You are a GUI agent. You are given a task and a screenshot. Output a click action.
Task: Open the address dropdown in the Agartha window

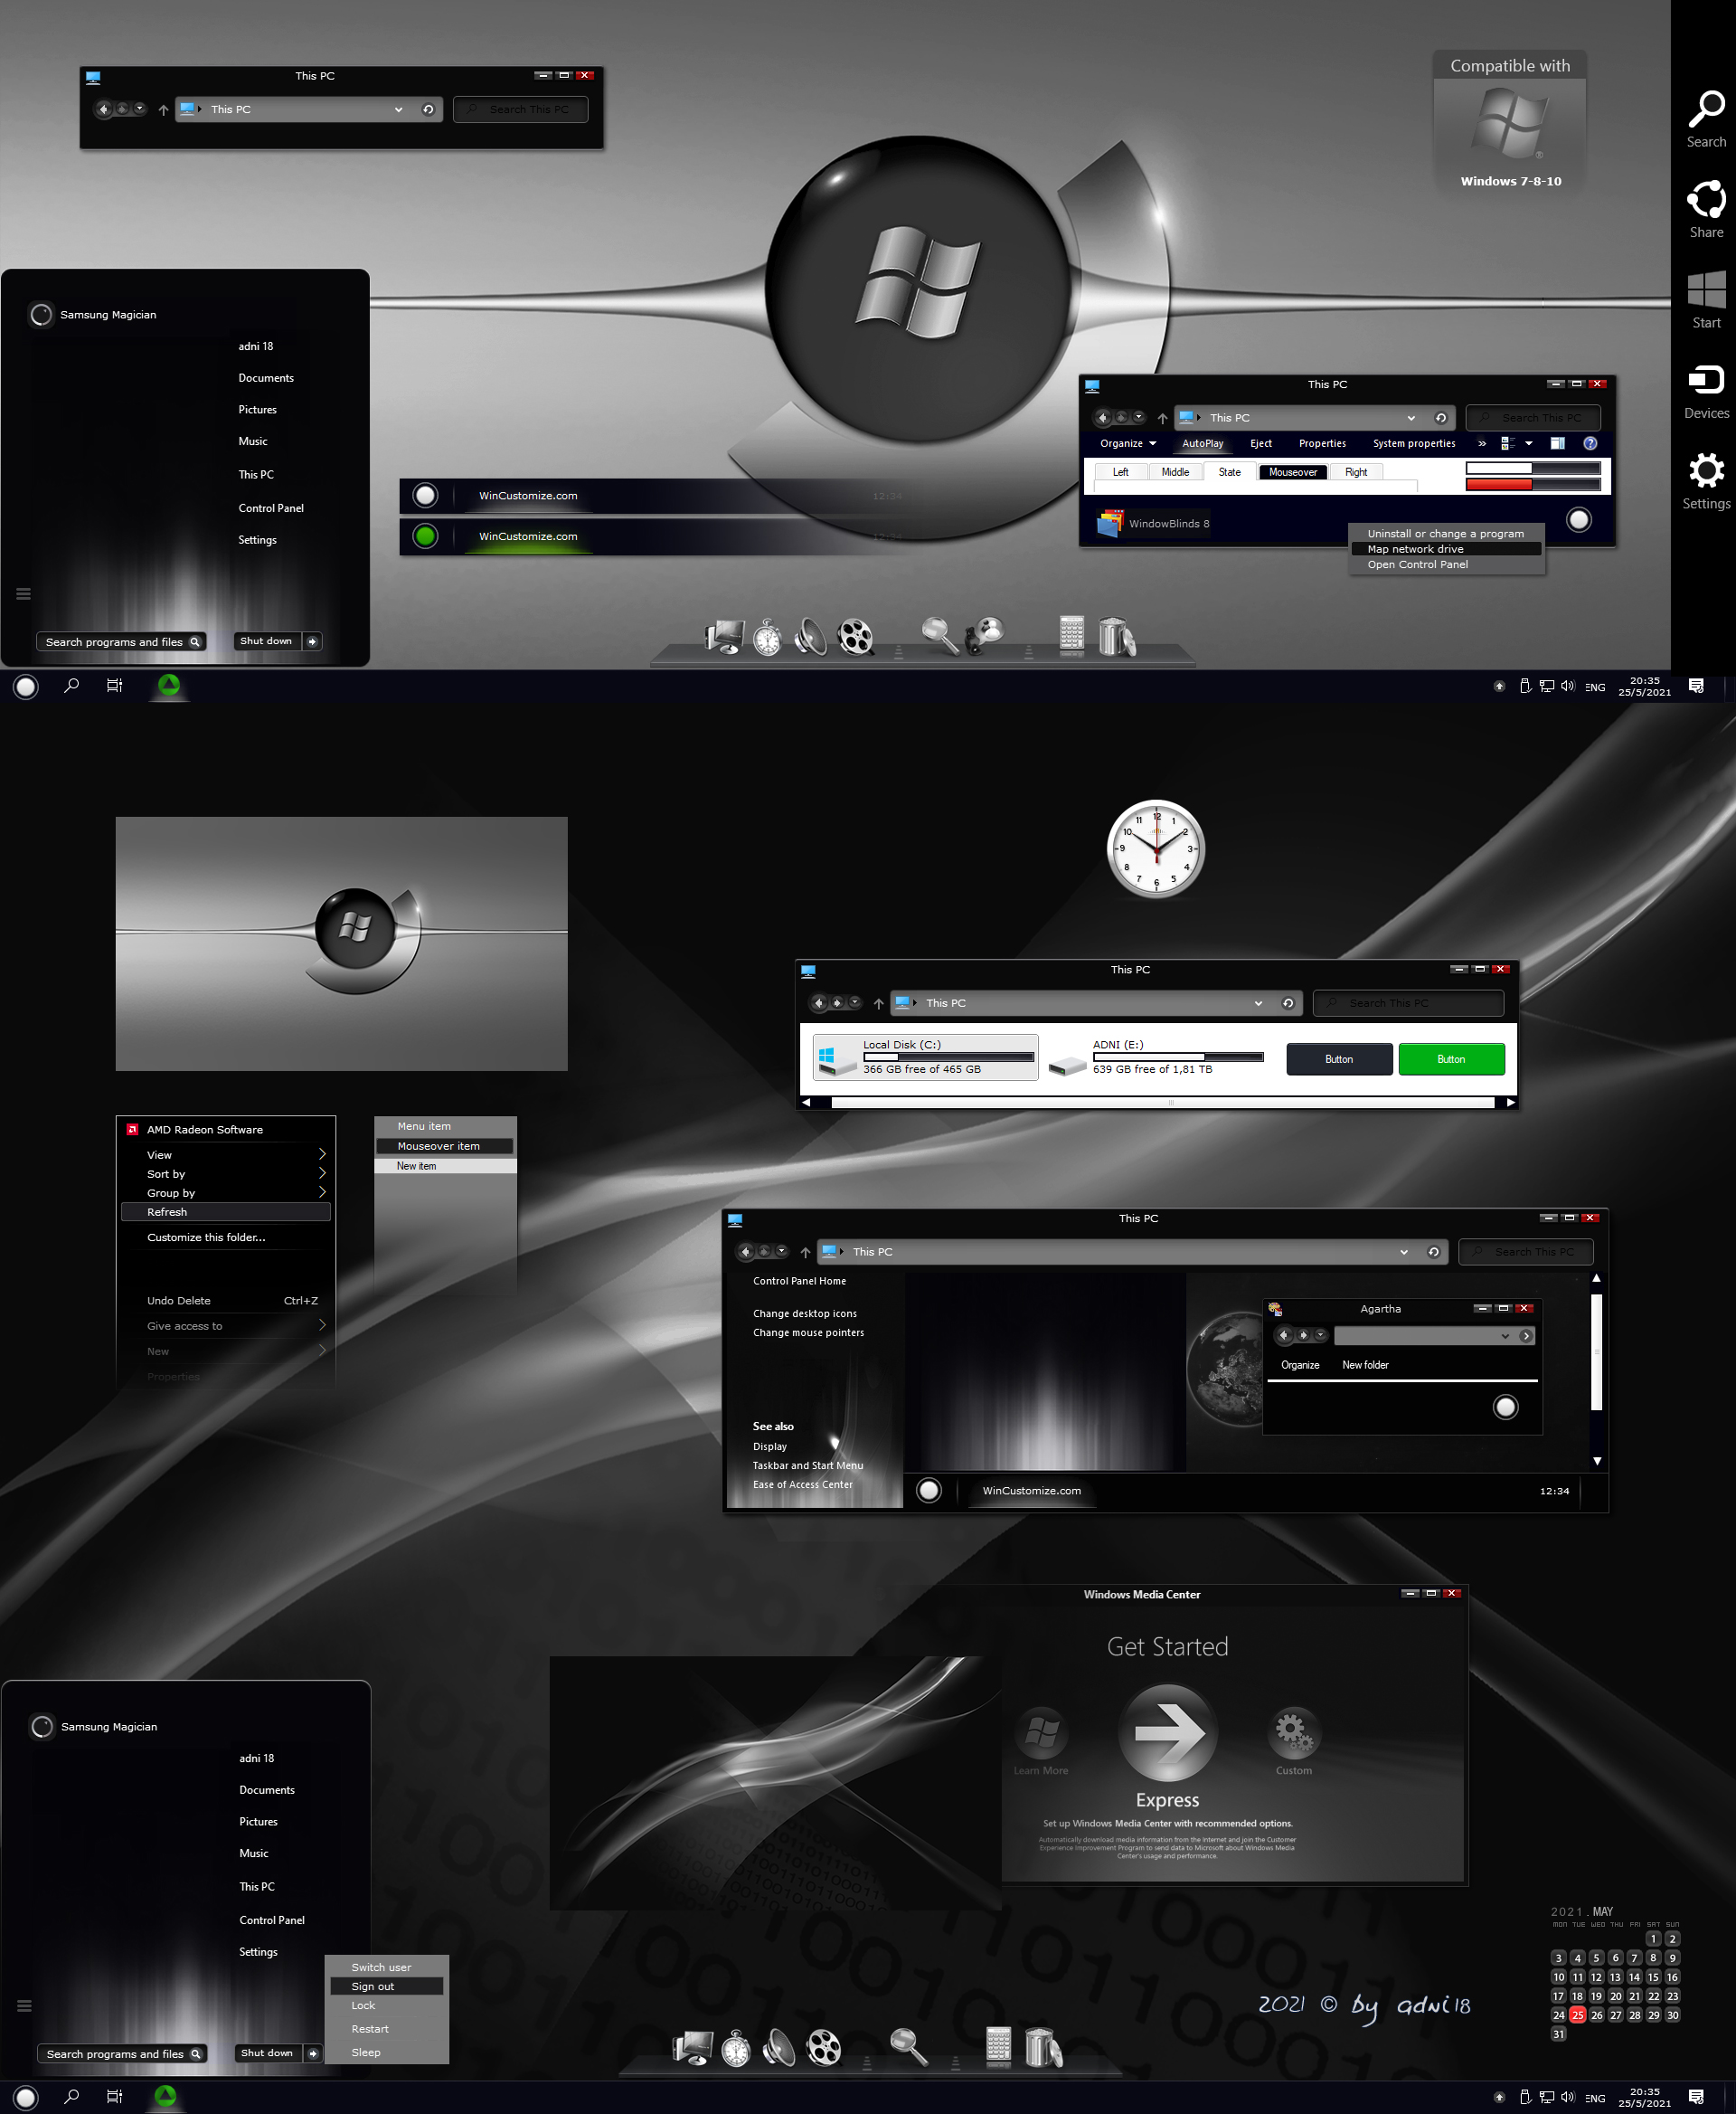tap(1505, 1336)
